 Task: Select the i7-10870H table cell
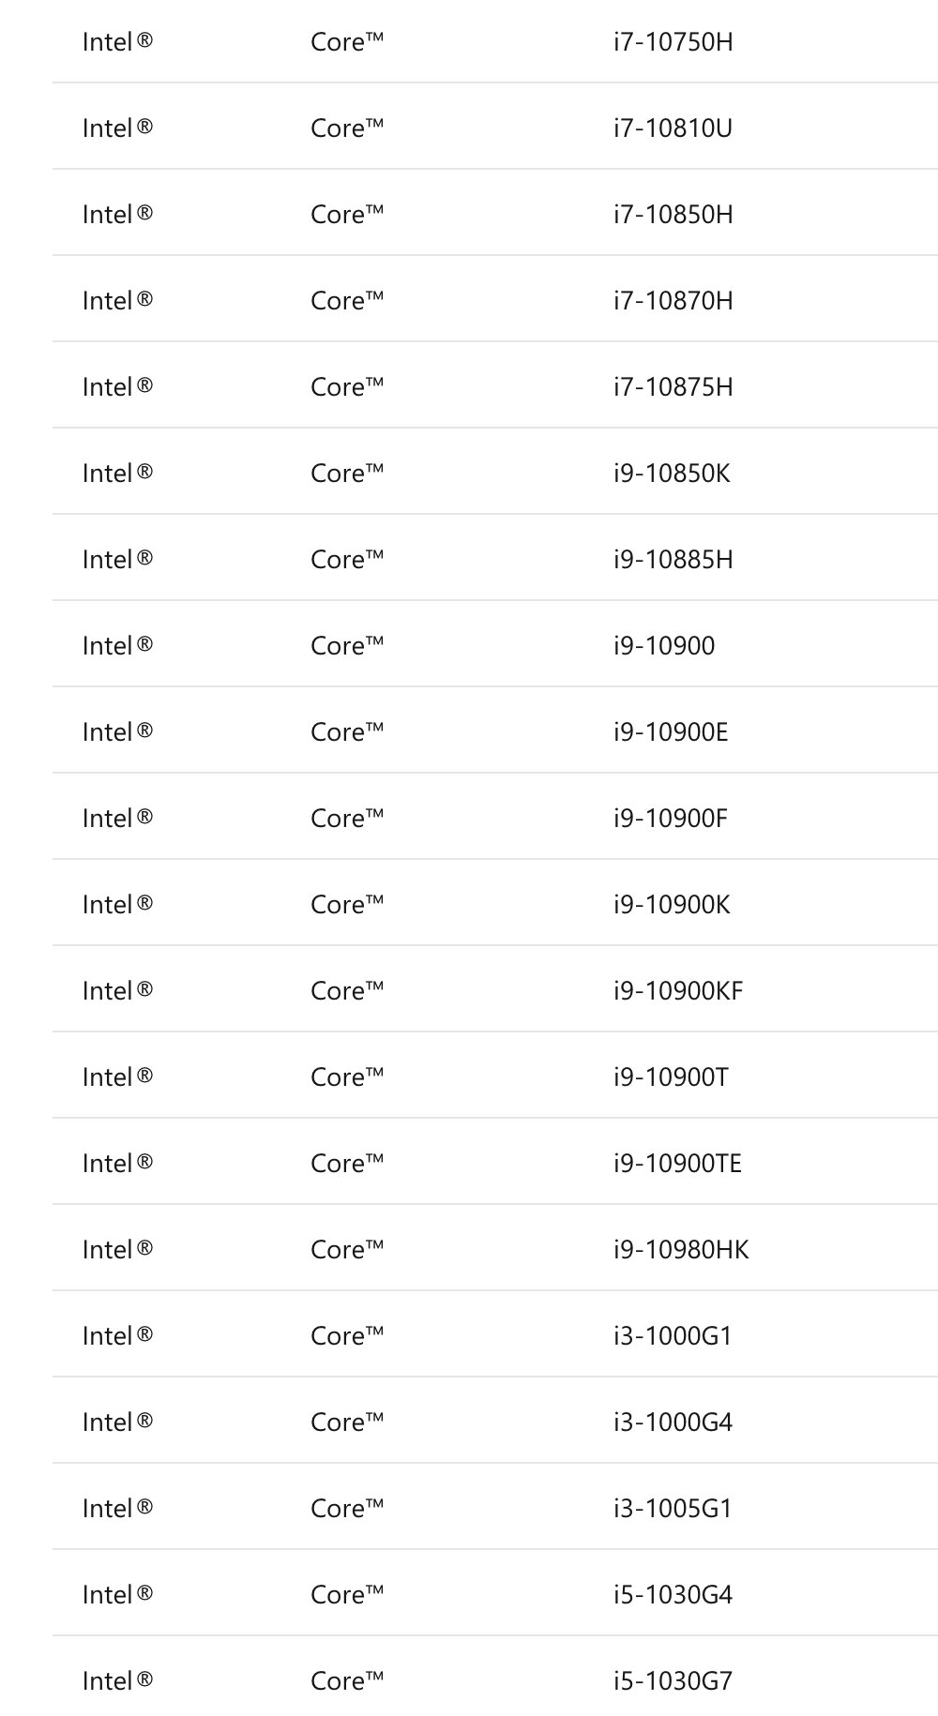coord(673,301)
